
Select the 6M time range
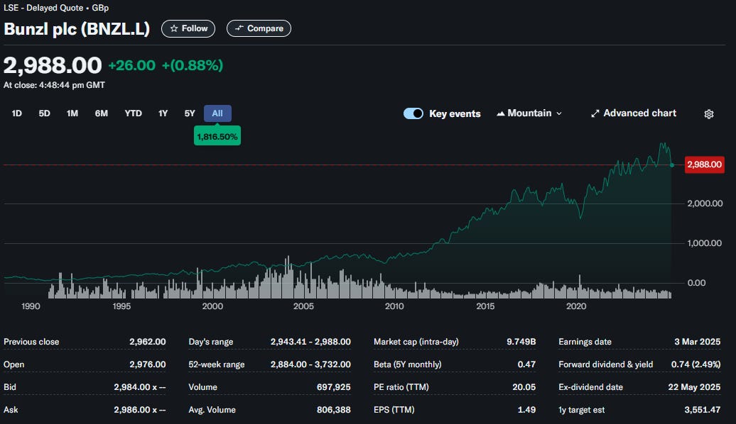tap(102, 113)
